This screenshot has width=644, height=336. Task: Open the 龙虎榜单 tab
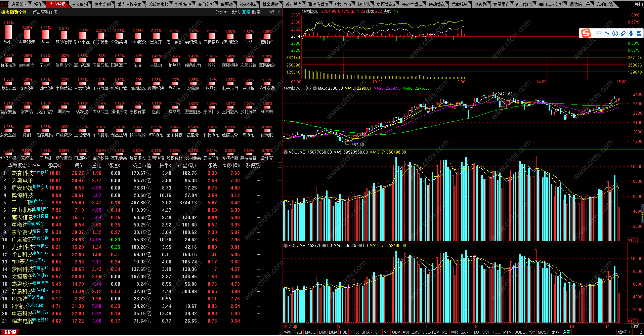(x=460, y=4)
